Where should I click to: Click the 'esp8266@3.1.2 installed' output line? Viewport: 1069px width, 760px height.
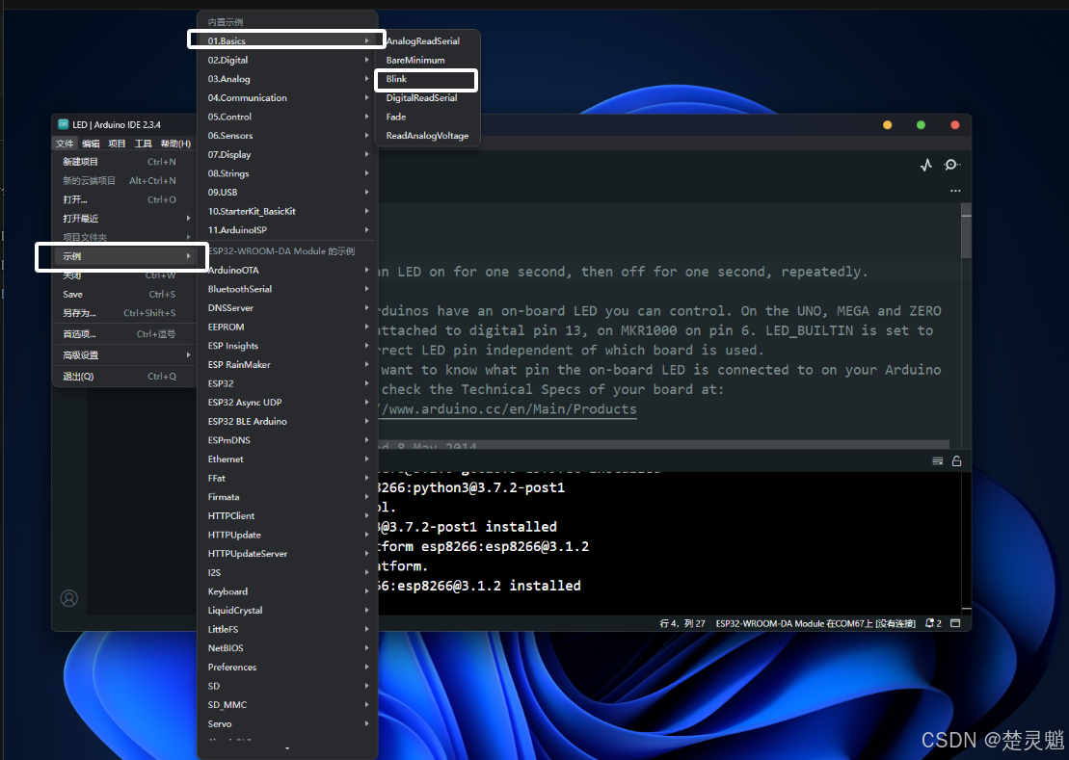click(x=480, y=586)
